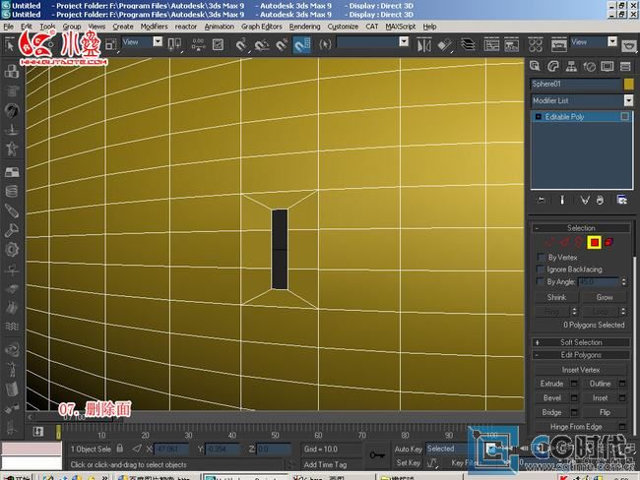Open the Graph Editors menu
The width and height of the screenshot is (640, 480).
click(261, 27)
